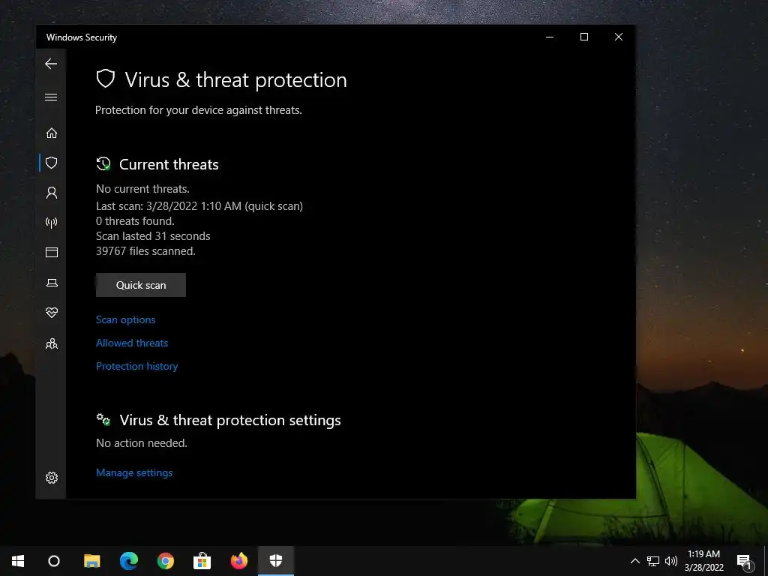768x576 pixels.
Task: Click the Quick scan button
Action: [x=141, y=285]
